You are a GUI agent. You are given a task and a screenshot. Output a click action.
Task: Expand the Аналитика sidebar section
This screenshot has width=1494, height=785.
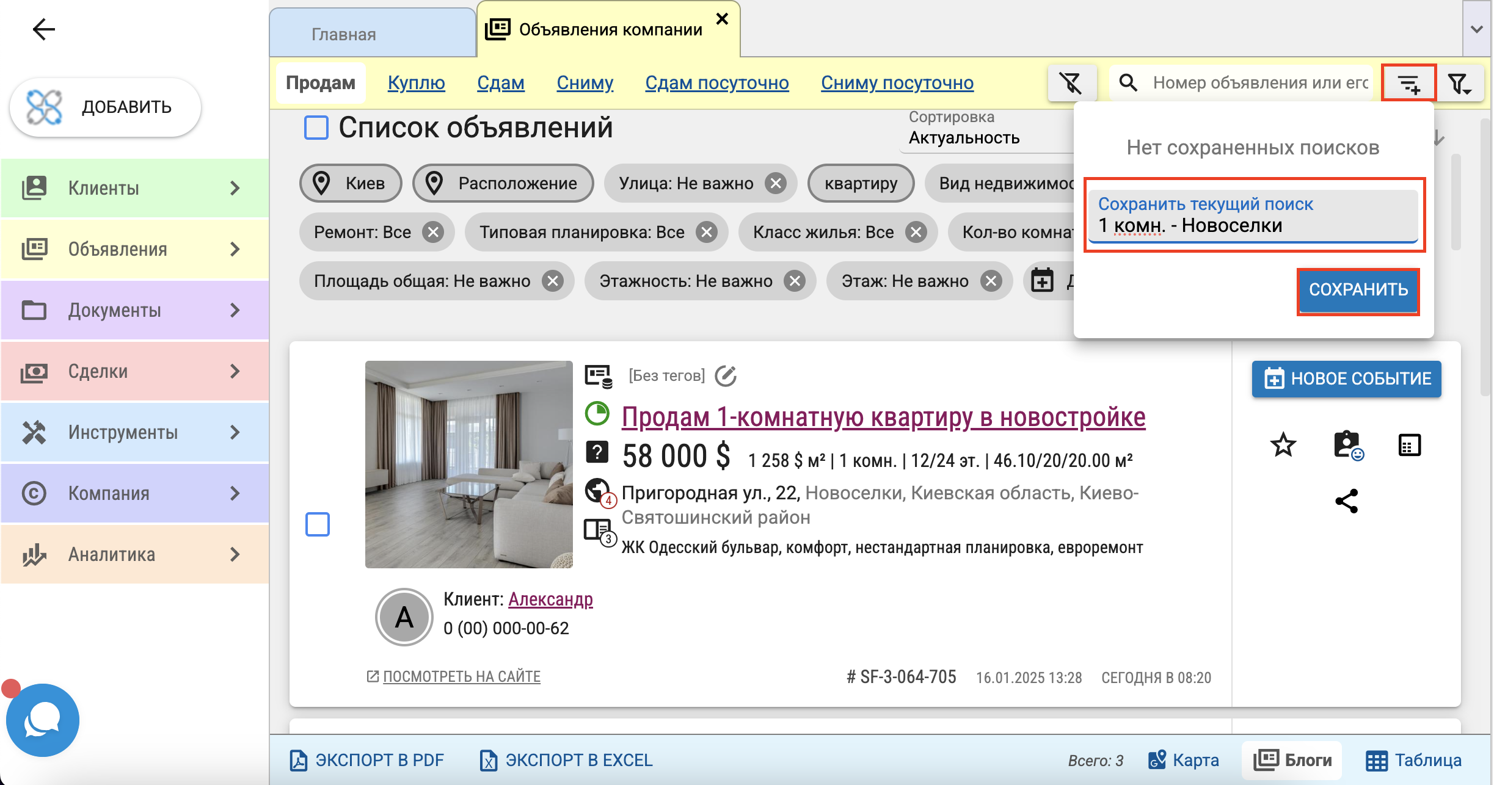tap(134, 554)
